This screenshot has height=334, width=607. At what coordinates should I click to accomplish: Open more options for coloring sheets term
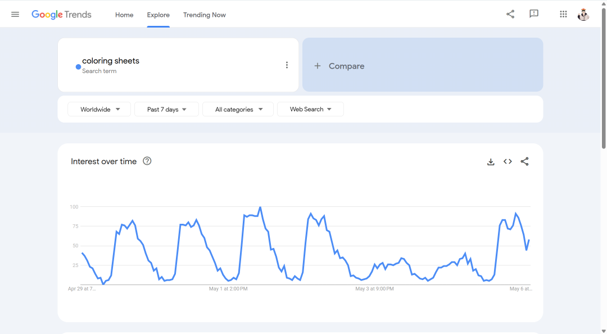(287, 65)
